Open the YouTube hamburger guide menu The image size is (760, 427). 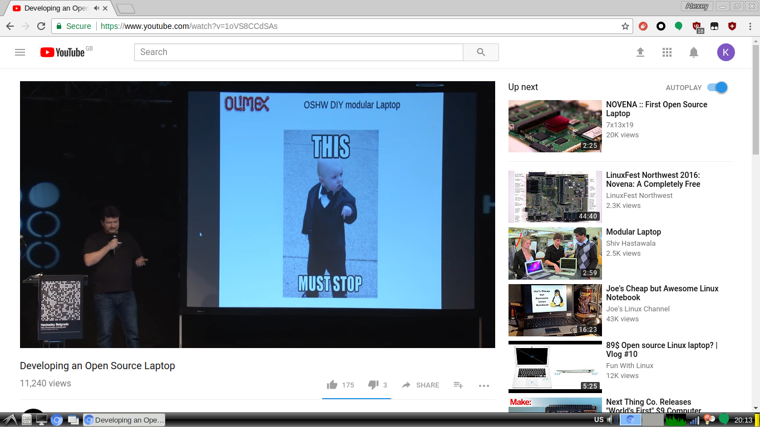[x=20, y=52]
